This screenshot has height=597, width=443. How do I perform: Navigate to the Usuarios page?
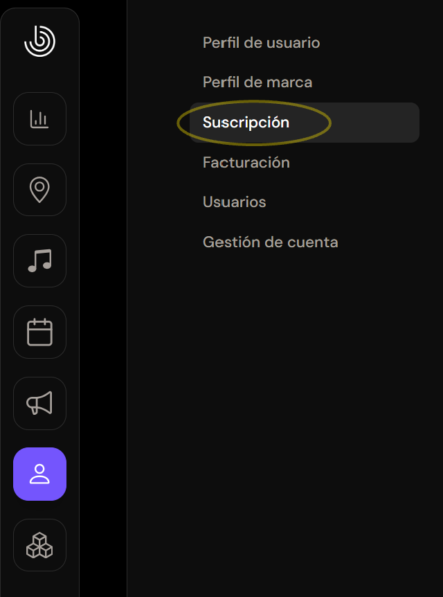click(235, 202)
